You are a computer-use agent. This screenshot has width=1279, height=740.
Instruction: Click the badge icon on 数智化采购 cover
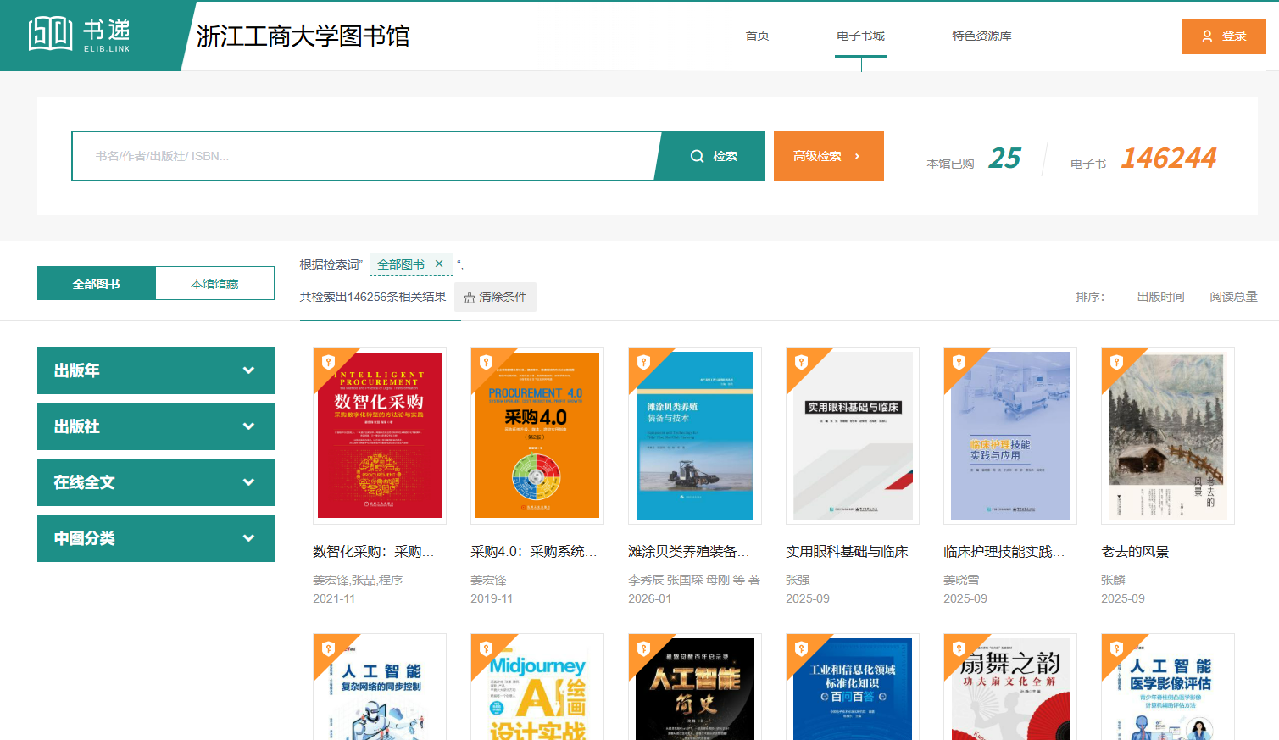(328, 362)
